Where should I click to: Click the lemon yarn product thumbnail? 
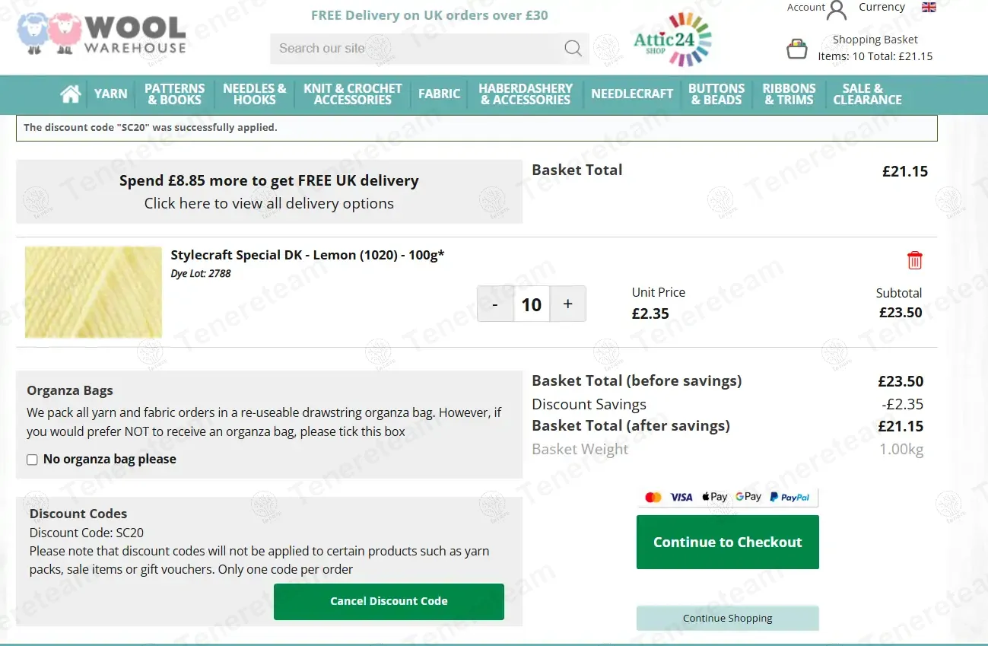point(94,292)
